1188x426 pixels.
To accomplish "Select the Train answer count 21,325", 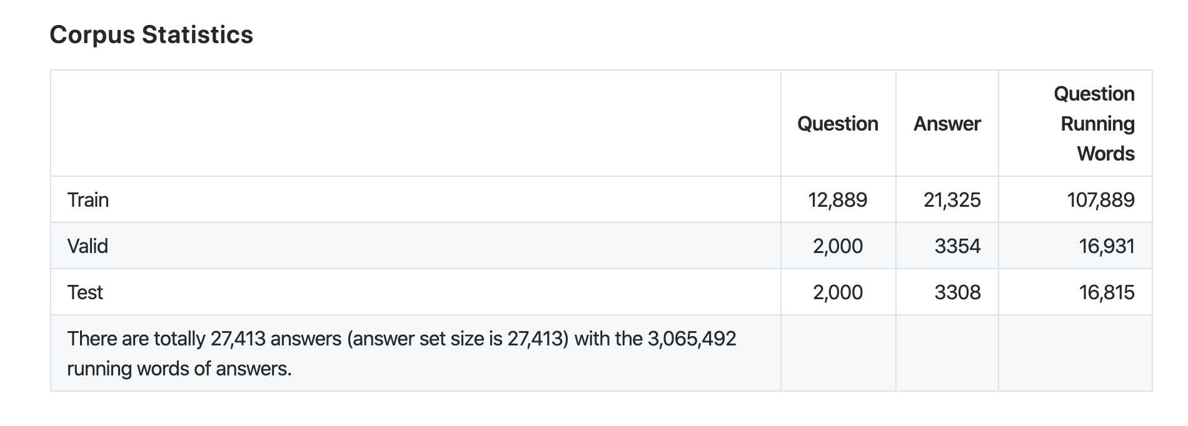I will [952, 200].
